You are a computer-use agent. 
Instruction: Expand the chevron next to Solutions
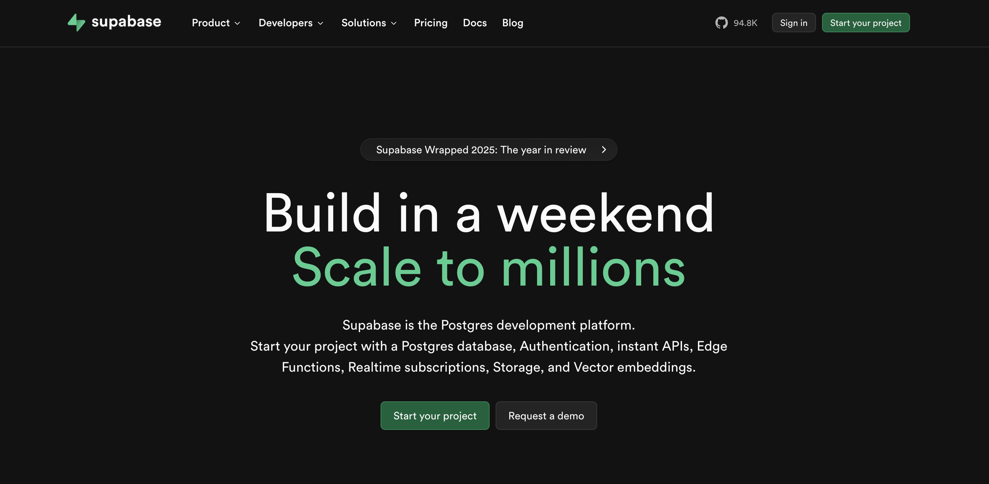tap(394, 23)
